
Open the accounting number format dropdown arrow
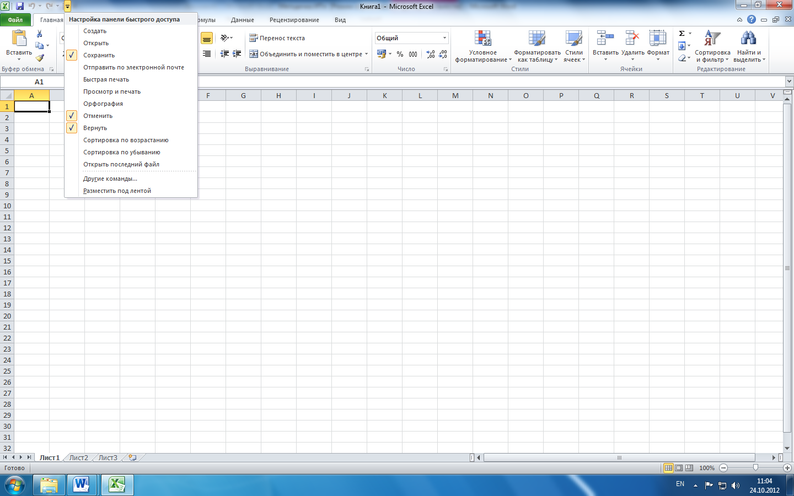(390, 54)
